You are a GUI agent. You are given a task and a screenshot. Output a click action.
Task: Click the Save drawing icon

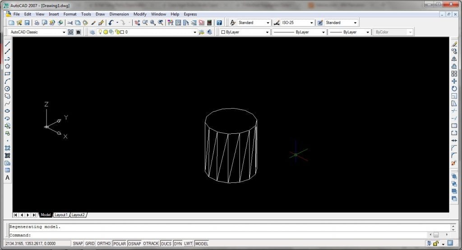(27, 23)
